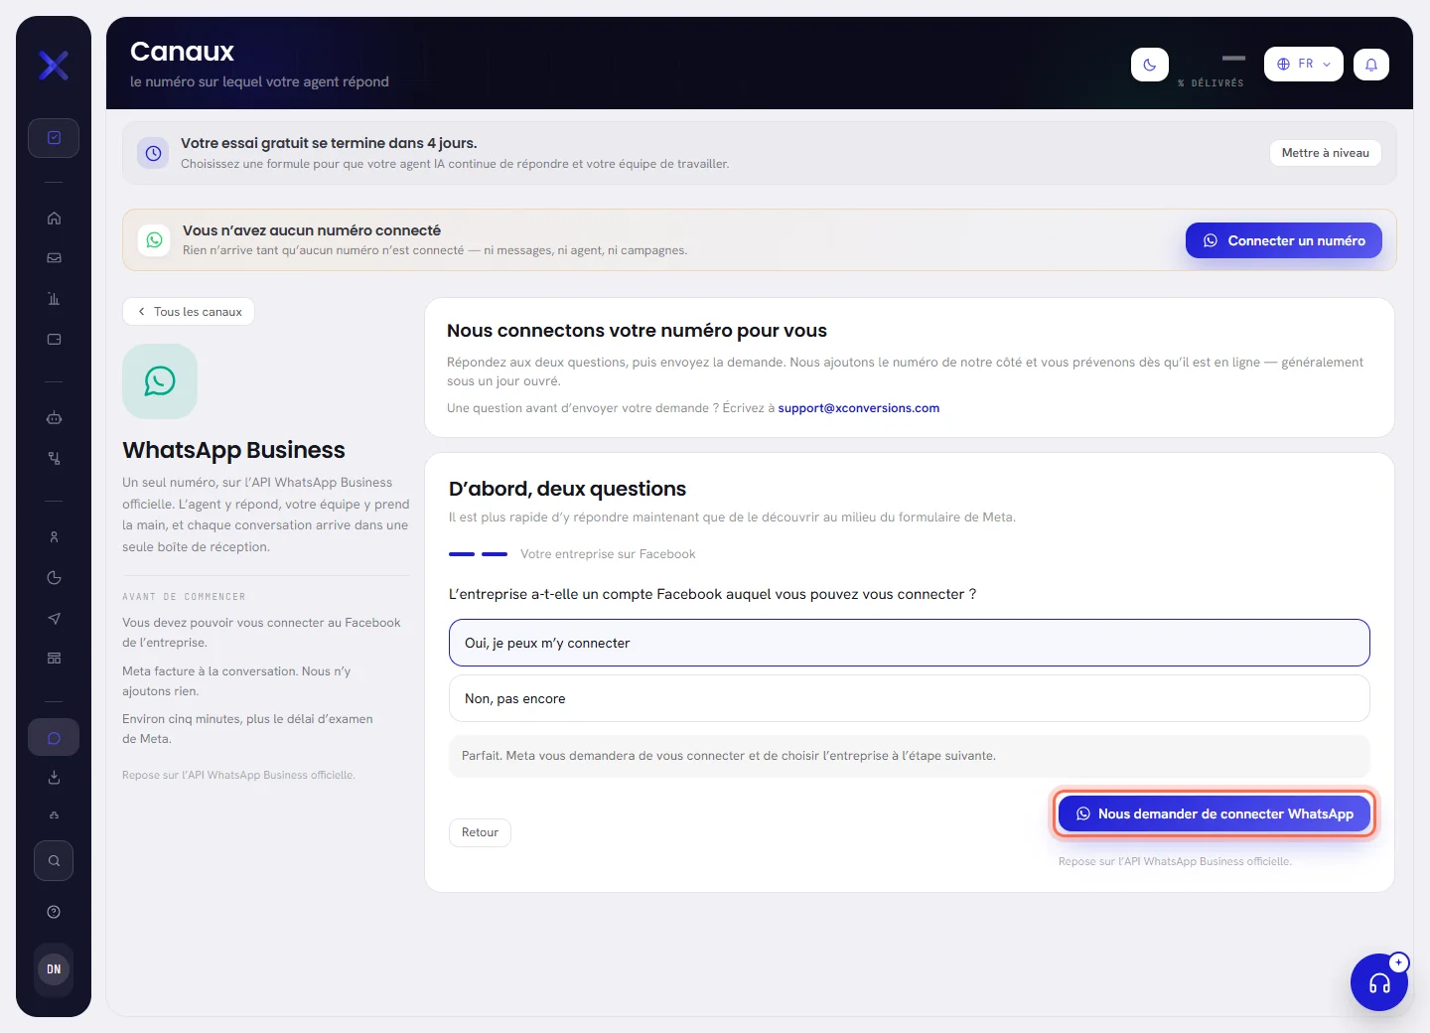This screenshot has height=1033, width=1430.
Task: Click "Vous n'avez aucun numéro connecté"
Action: tap(312, 230)
